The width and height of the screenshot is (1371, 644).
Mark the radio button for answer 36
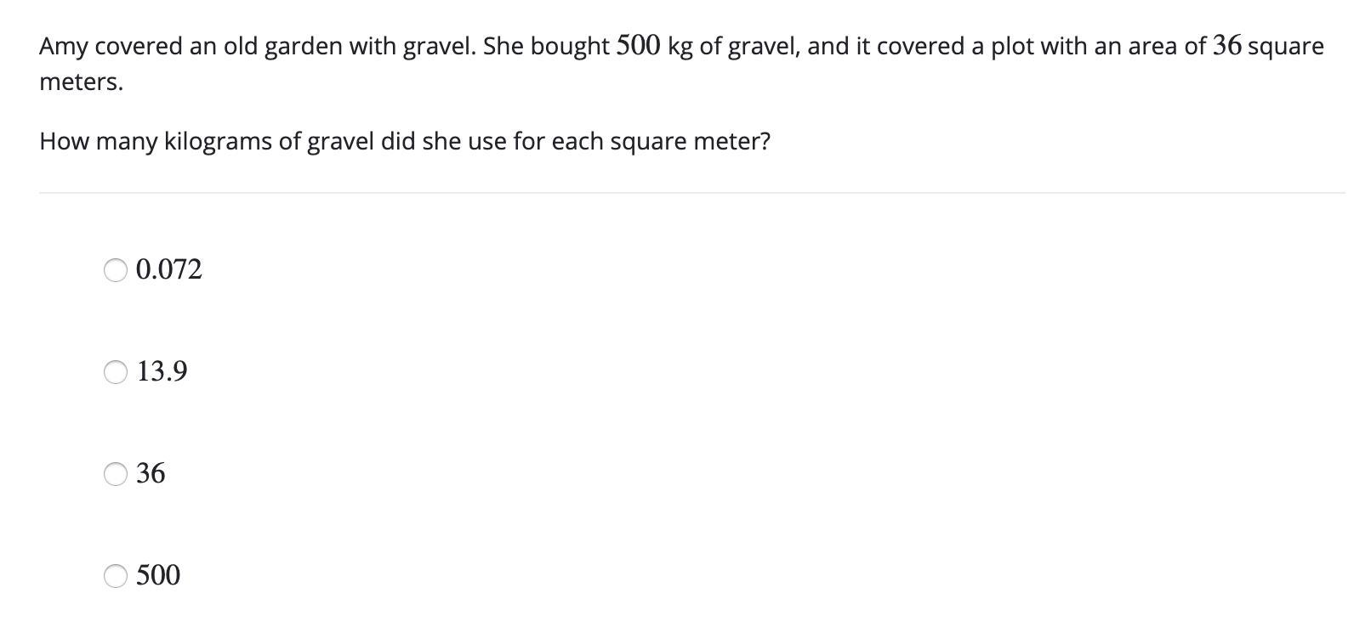tap(116, 474)
